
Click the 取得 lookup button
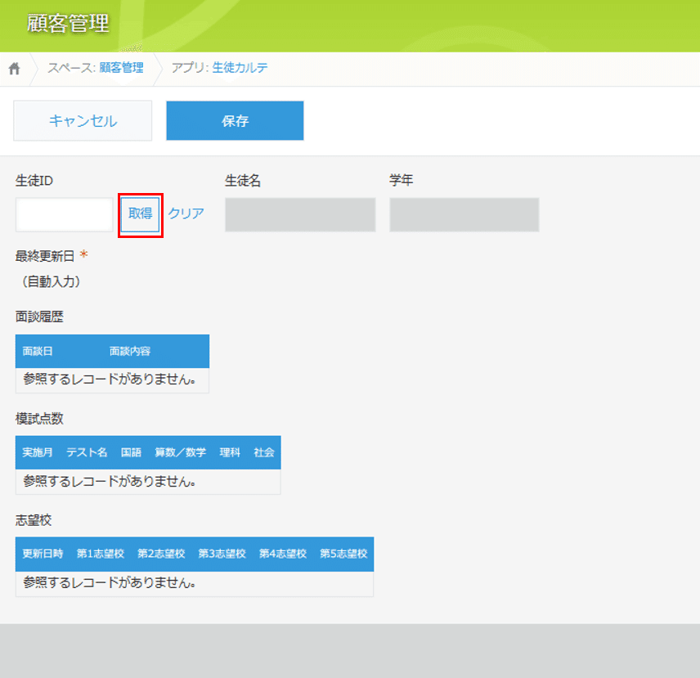(x=140, y=215)
